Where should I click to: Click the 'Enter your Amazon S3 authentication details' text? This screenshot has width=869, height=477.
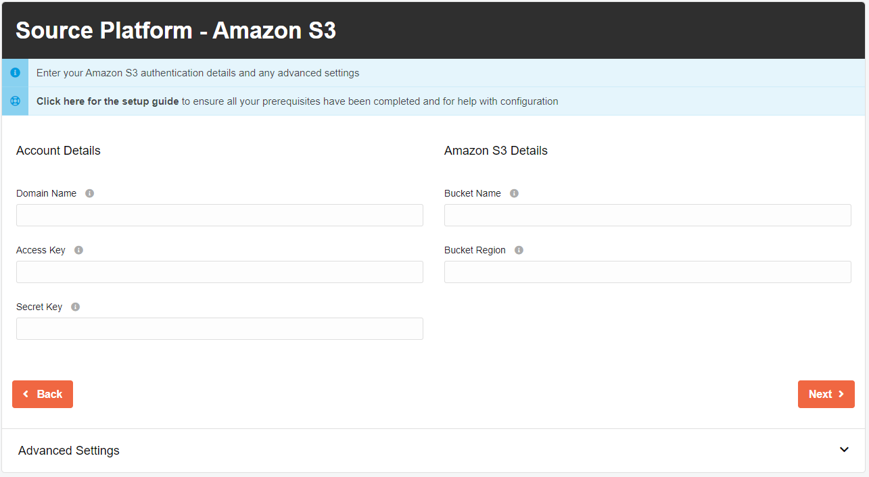198,73
